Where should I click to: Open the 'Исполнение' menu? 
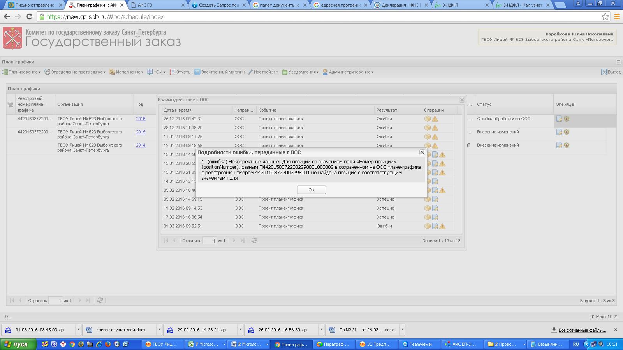[x=126, y=72]
